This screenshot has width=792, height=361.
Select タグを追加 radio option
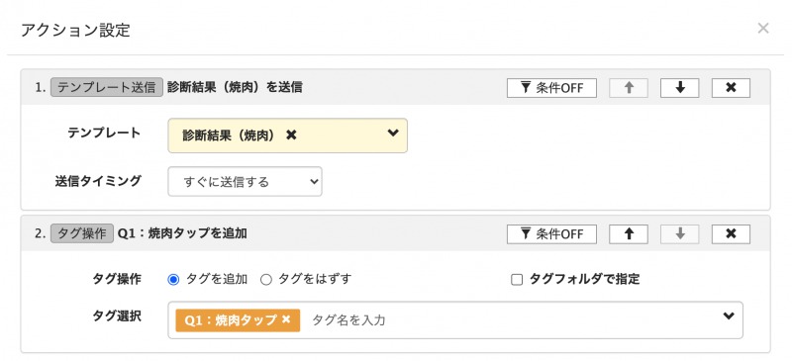(173, 280)
